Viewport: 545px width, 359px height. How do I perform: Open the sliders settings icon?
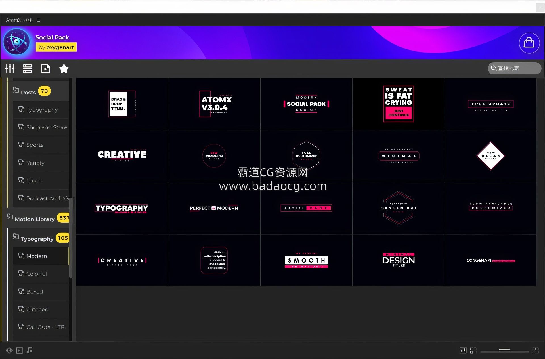[x=10, y=68]
